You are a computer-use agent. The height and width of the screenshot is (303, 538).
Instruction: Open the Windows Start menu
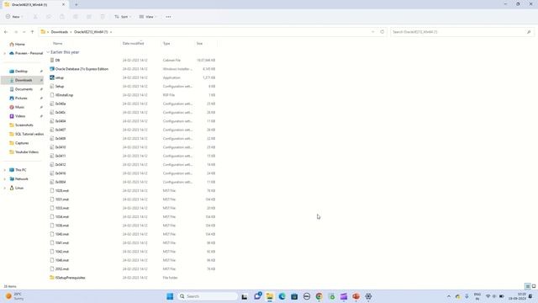tap(170, 296)
